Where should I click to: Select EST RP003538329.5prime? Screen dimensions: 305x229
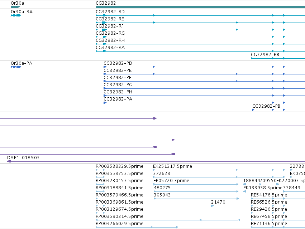click(119, 166)
